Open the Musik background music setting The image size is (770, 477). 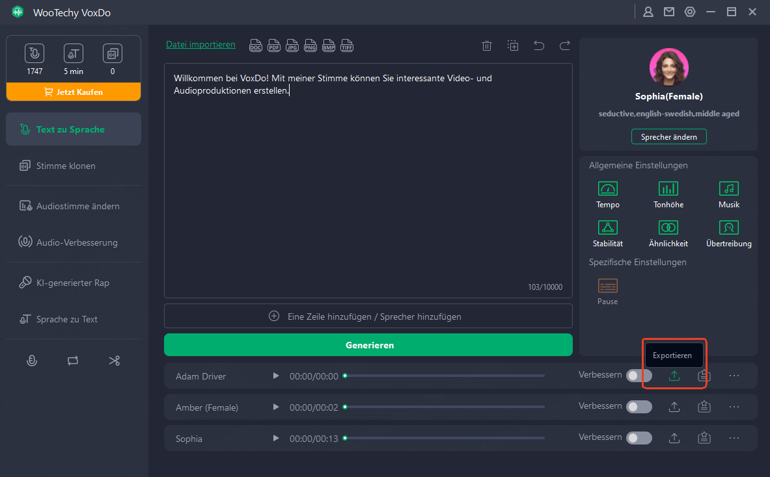728,189
